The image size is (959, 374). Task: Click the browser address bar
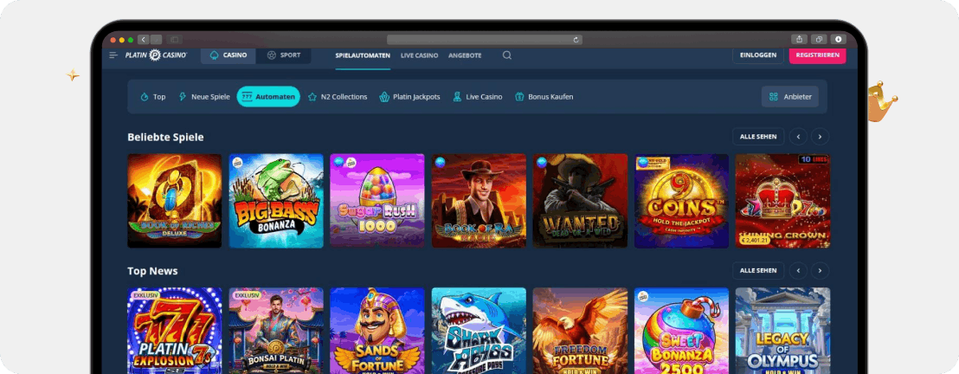pyautogui.click(x=485, y=40)
